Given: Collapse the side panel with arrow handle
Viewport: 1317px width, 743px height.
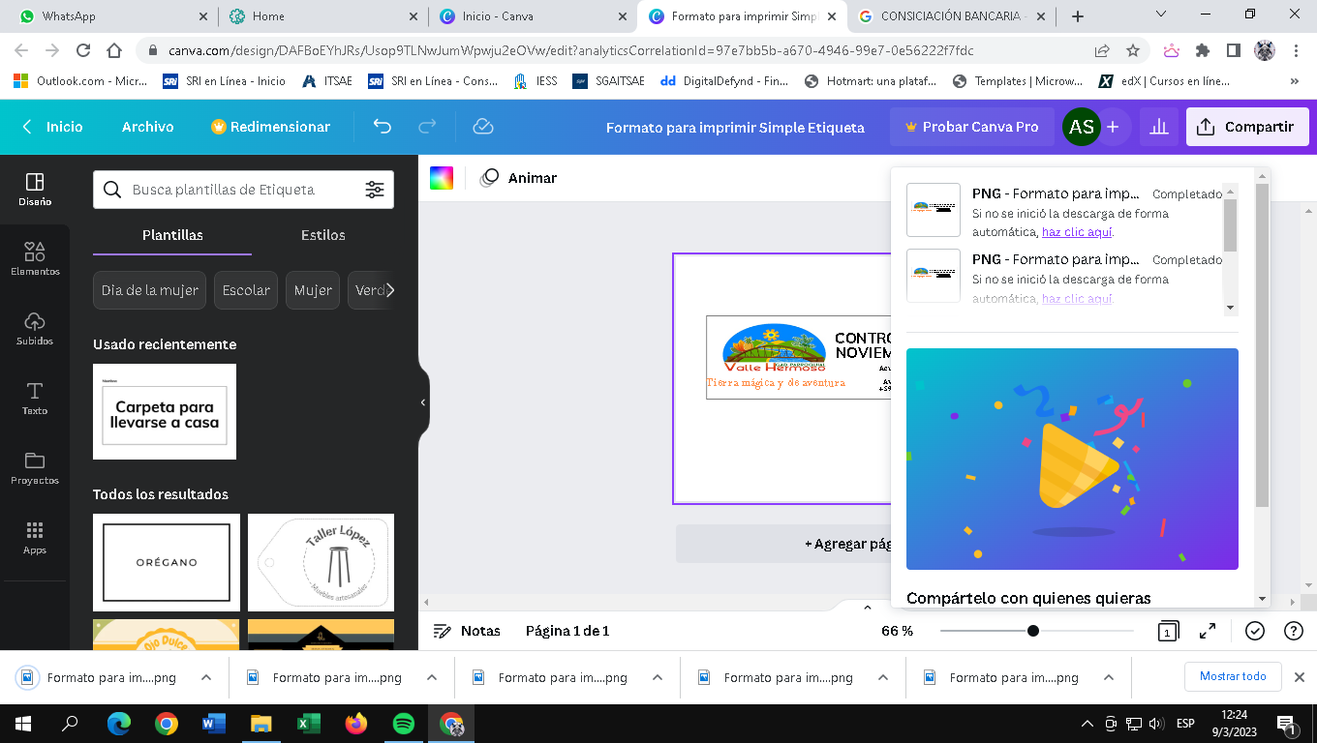Looking at the screenshot, I should (423, 402).
